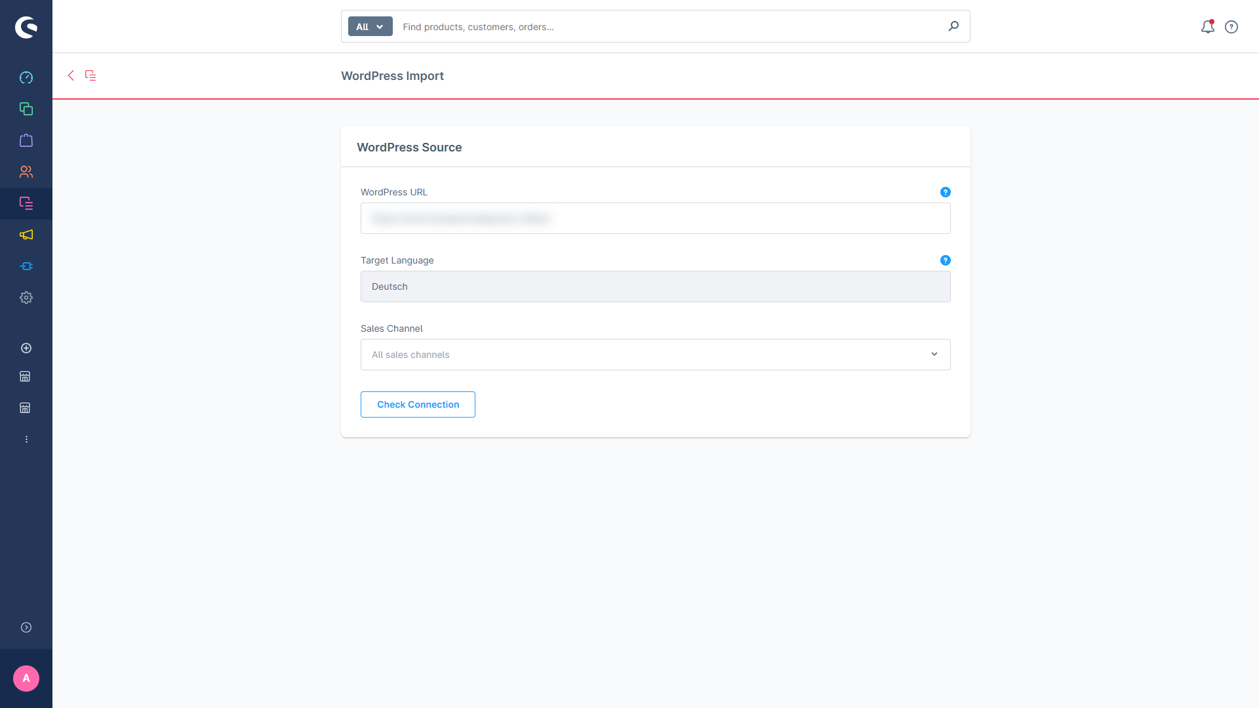Open the notifications bell
This screenshot has height=708, width=1259.
point(1207,26)
